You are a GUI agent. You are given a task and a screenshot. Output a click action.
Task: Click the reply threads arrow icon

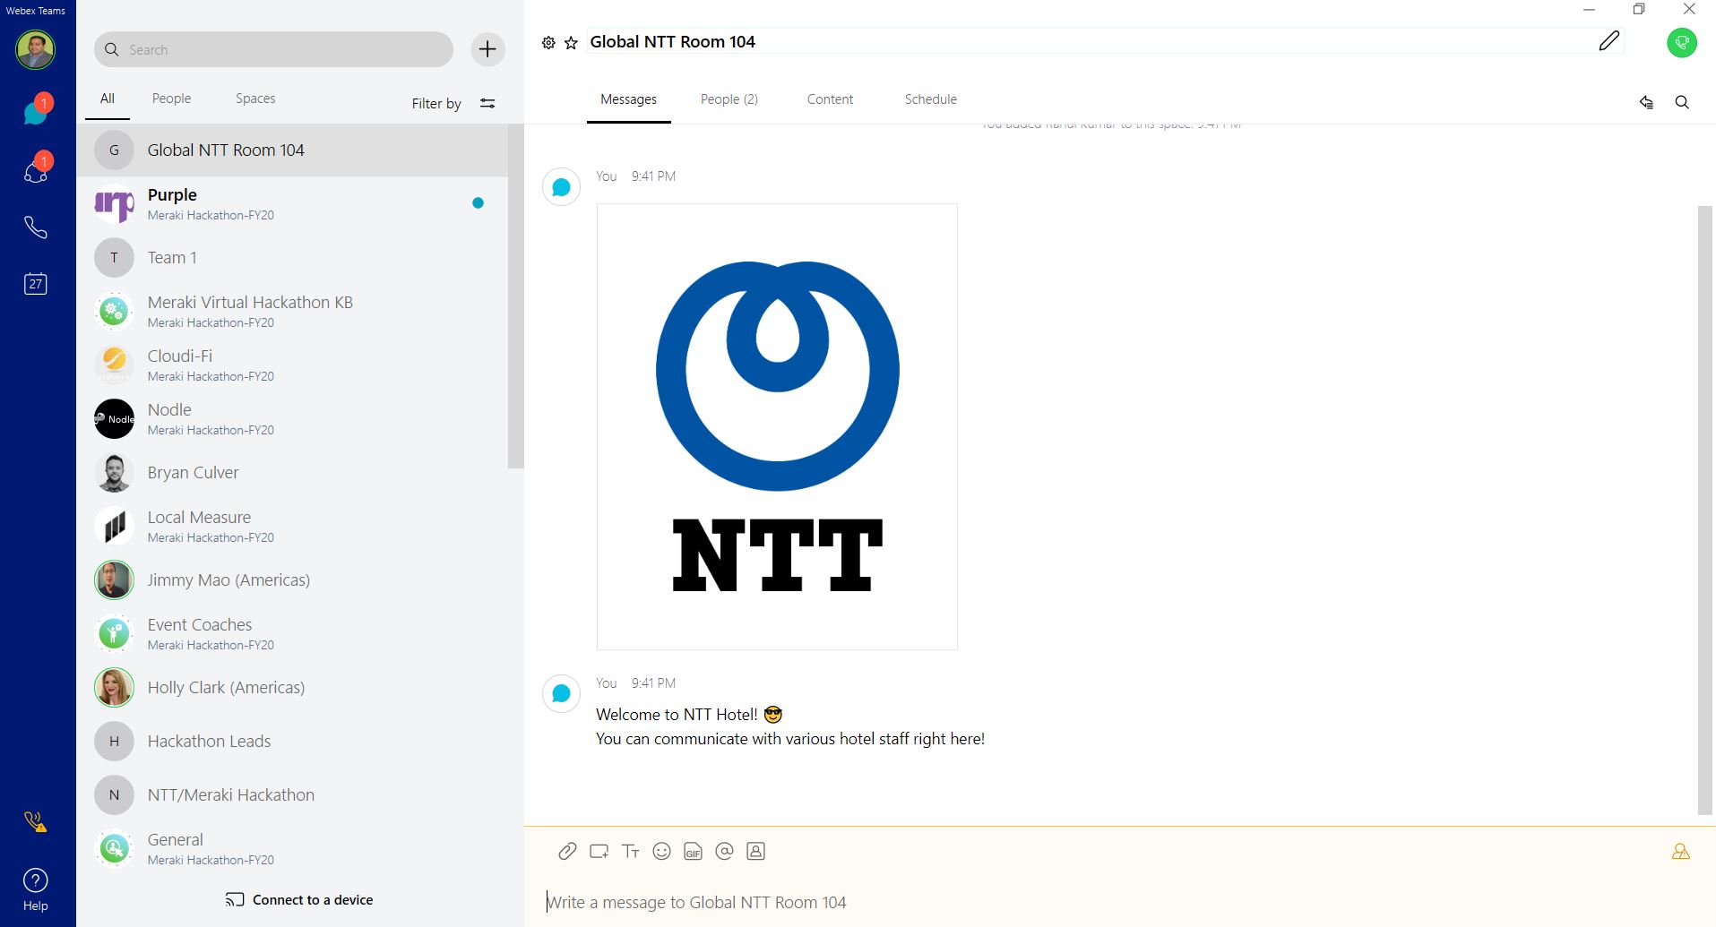tap(1646, 102)
